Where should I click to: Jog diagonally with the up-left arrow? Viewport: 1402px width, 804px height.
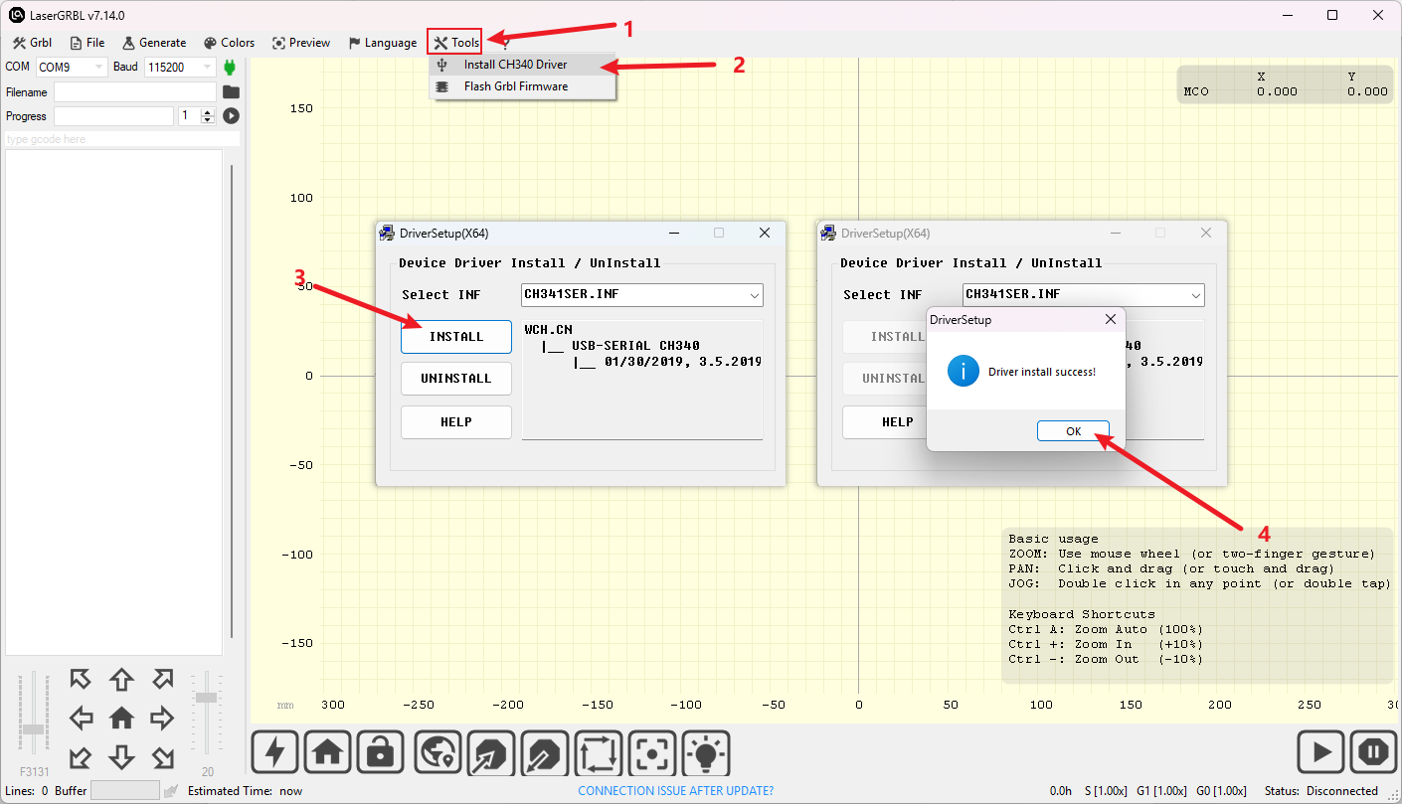pos(81,679)
